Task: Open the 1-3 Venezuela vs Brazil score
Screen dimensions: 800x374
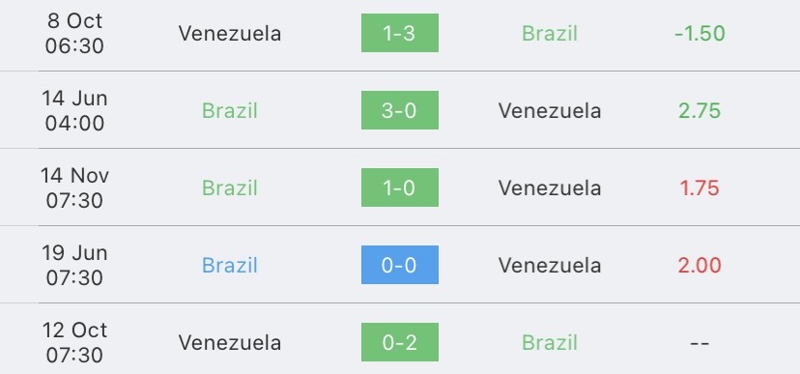Action: pos(399,33)
